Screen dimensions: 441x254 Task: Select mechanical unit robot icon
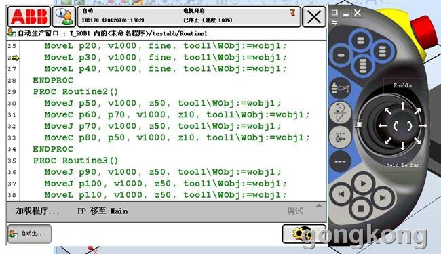click(x=341, y=89)
